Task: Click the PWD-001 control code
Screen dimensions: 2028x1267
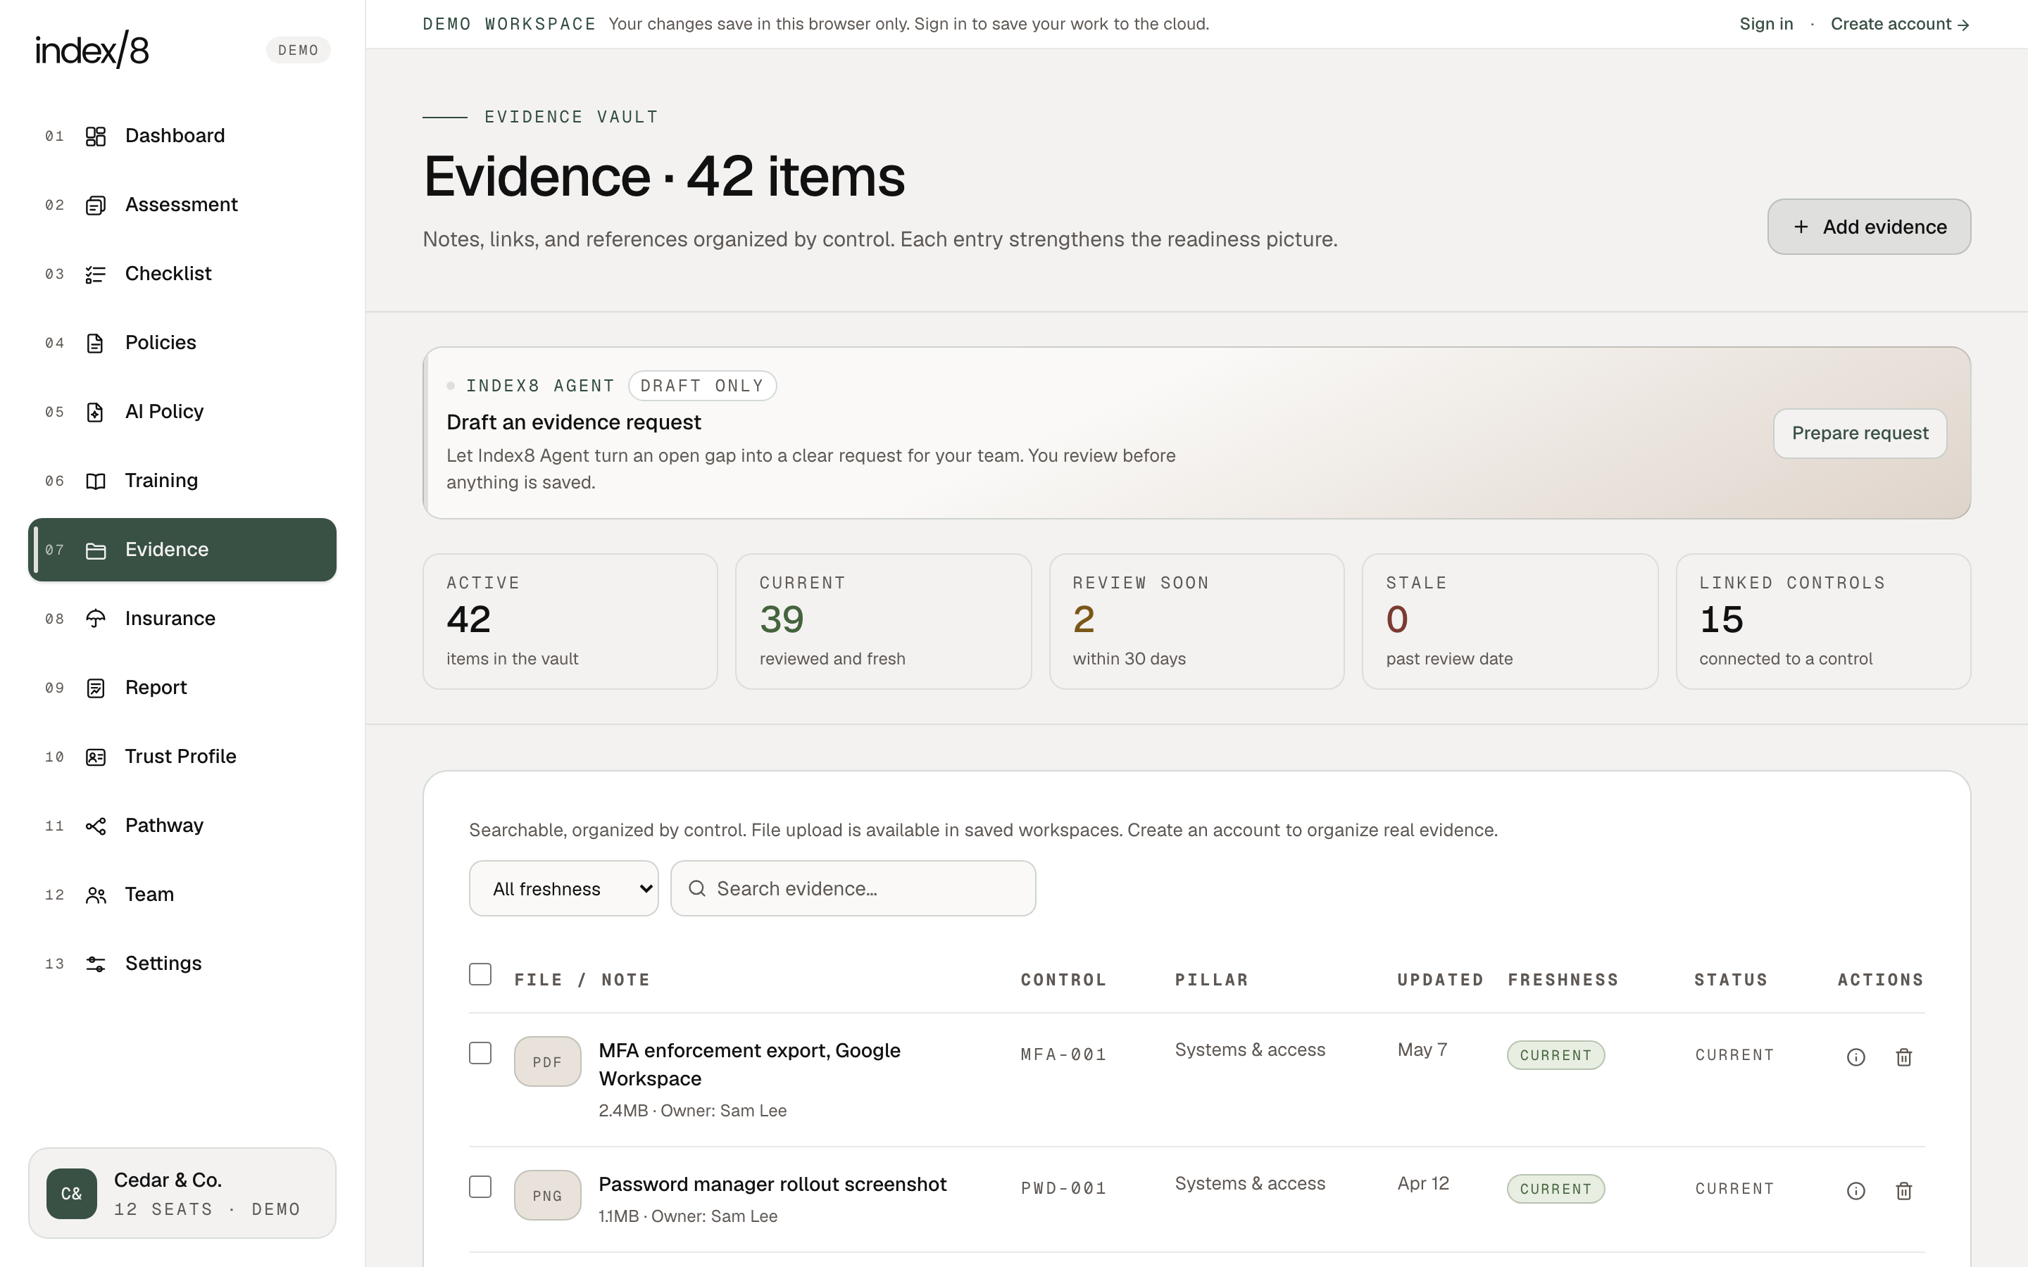Action: coord(1063,1188)
